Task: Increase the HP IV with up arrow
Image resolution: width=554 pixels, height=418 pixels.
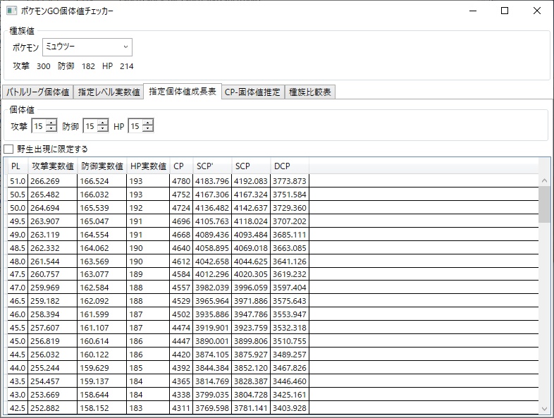Action: 148,123
